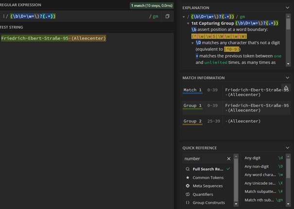Click the token list scrollbar thumb
Screen dimensions: 294x209
pos(288,168)
